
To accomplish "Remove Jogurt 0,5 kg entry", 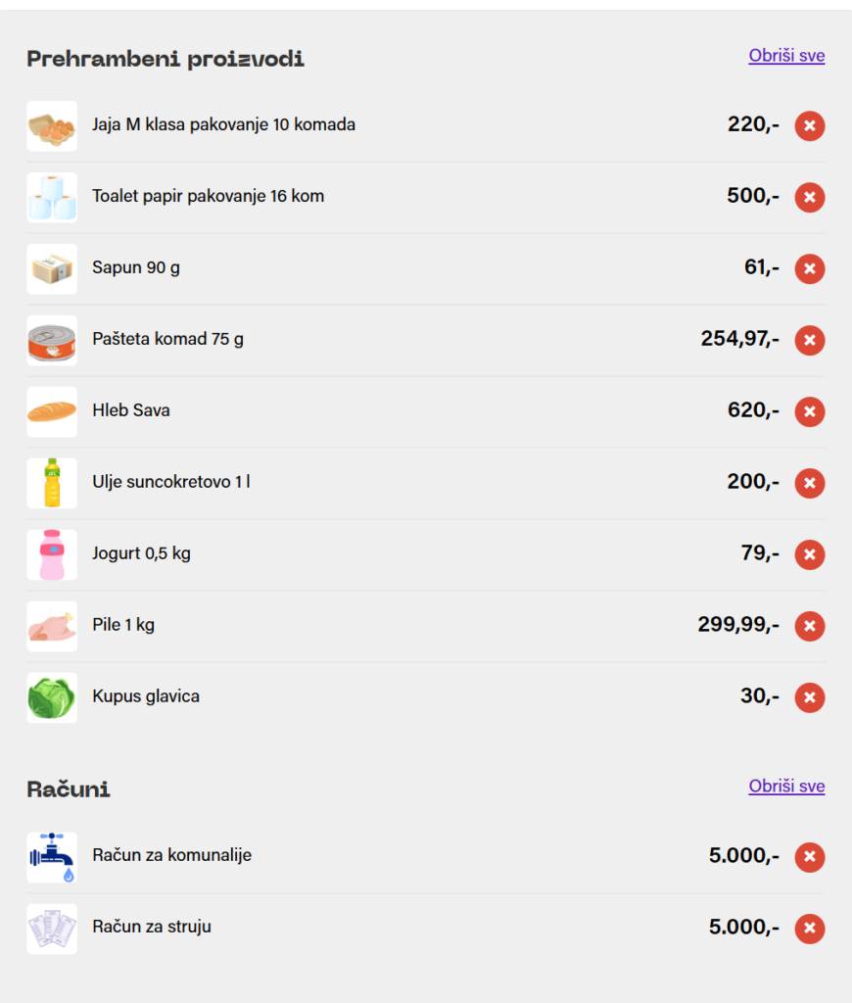I will coord(809,555).
